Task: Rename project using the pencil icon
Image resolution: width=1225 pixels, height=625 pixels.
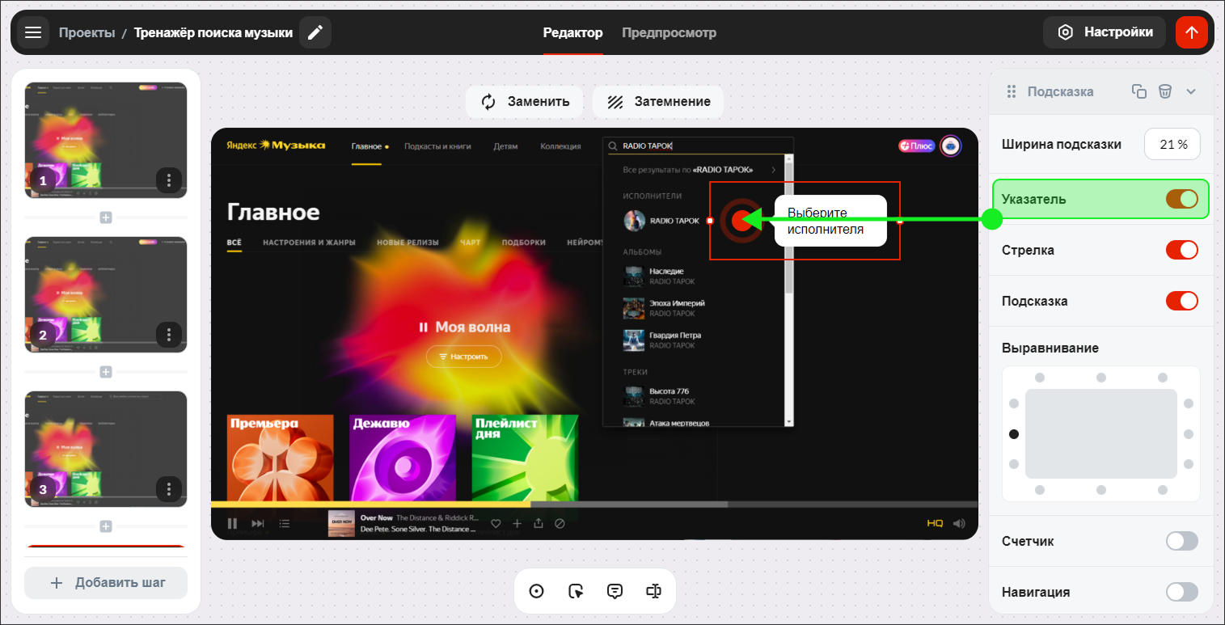Action: coord(315,32)
